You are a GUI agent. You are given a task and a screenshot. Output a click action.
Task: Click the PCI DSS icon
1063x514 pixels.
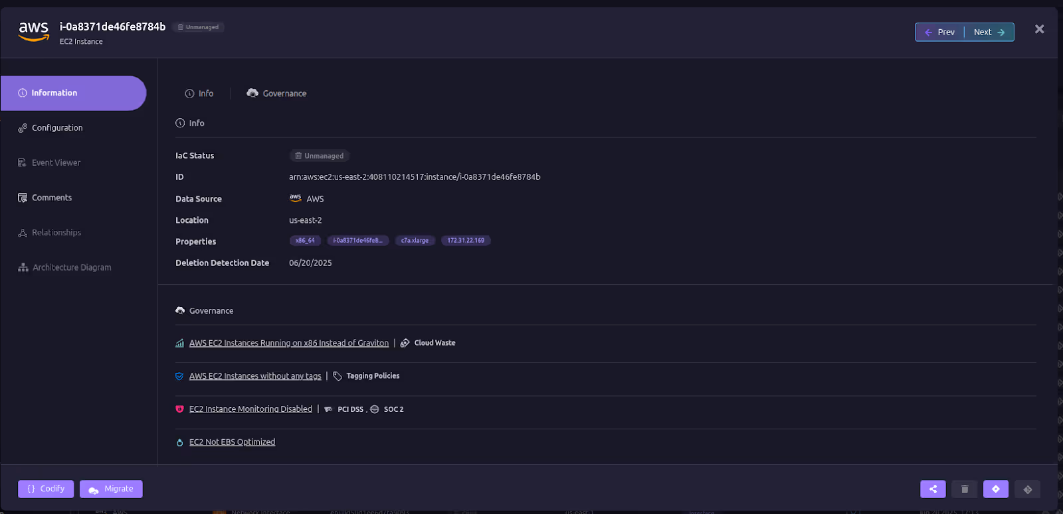click(x=328, y=409)
